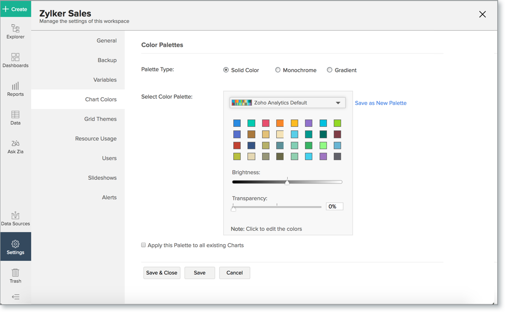The height and width of the screenshot is (312, 505).
Task: Click the Transparency percentage field
Action: click(x=335, y=206)
